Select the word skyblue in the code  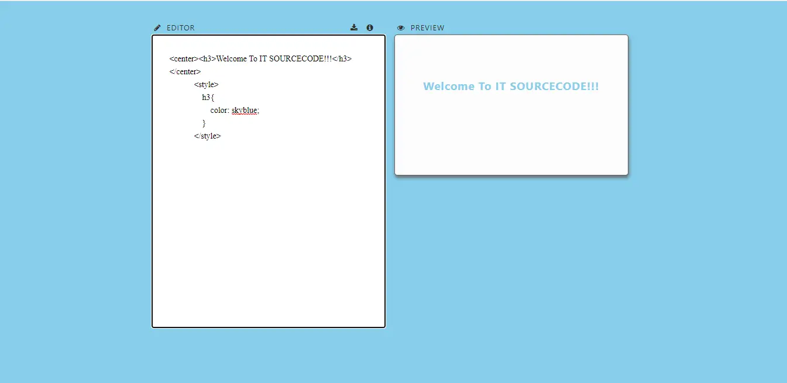244,110
